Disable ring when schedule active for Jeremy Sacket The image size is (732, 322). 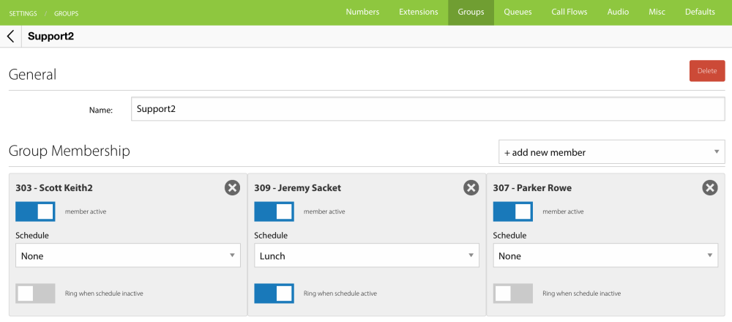coord(274,293)
